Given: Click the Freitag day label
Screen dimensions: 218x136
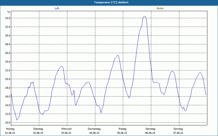Looking at the screenshot, I should tap(122, 129).
